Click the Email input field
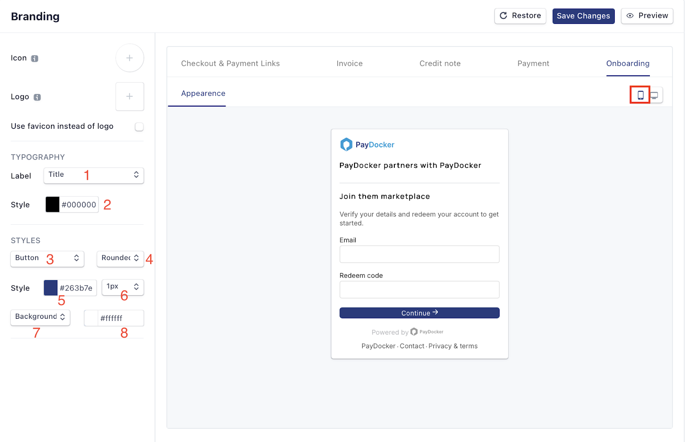 [x=419, y=254]
